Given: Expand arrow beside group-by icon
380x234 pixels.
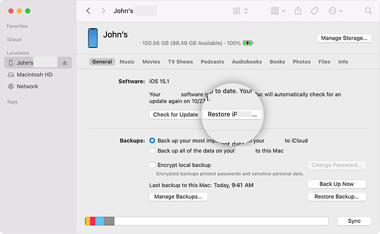Looking at the screenshot, I should [x=284, y=11].
